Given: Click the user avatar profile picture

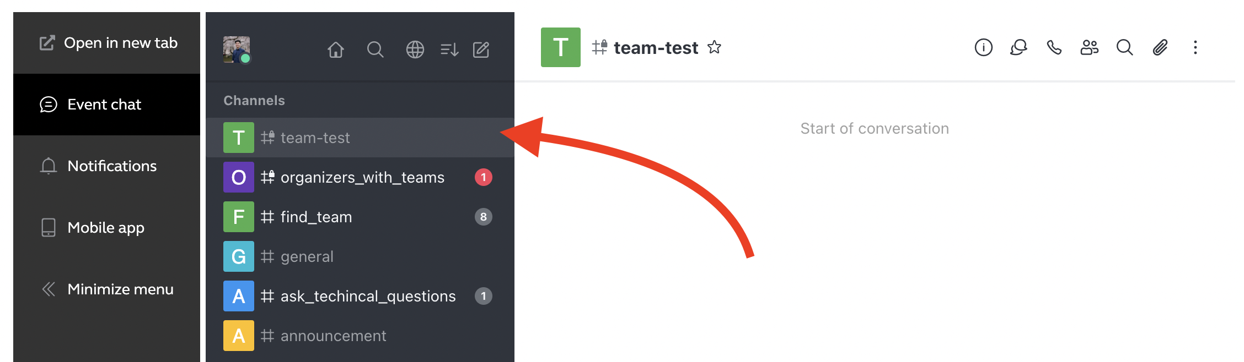Looking at the screenshot, I should pyautogui.click(x=237, y=50).
